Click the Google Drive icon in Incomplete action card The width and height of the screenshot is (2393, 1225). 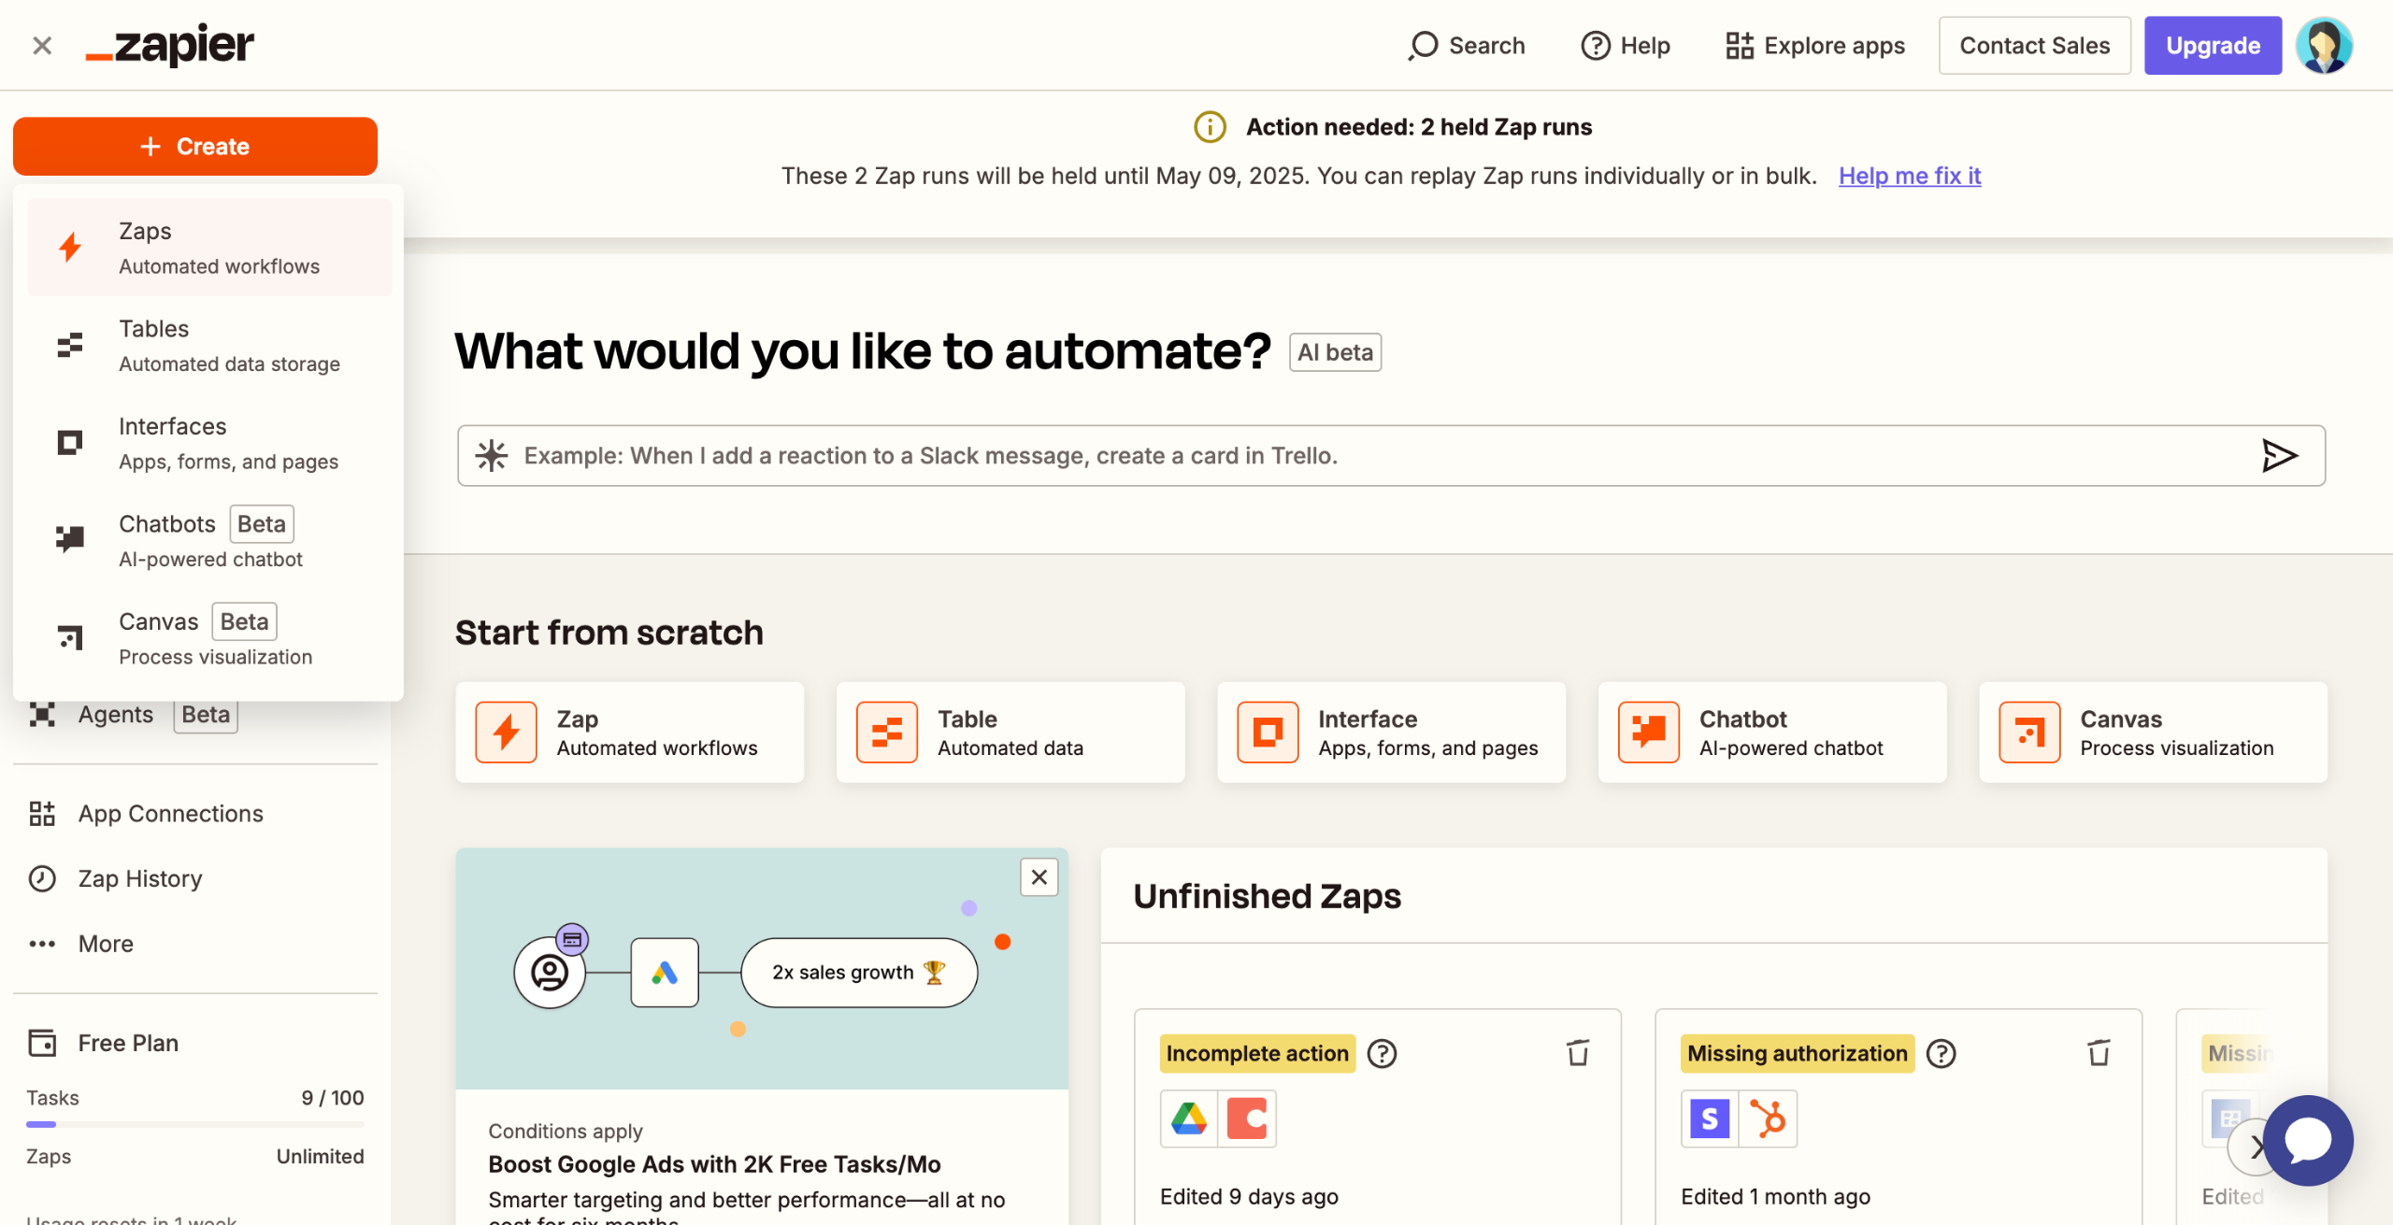1188,1118
